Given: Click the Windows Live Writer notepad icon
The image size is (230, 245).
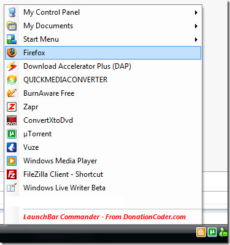Looking at the screenshot, I should coord(12,188).
